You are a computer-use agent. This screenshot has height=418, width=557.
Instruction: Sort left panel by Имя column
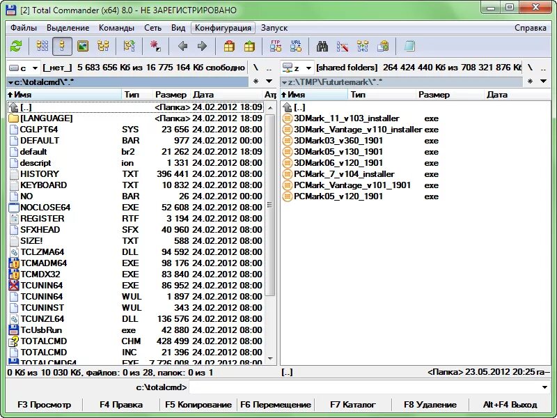[x=64, y=95]
